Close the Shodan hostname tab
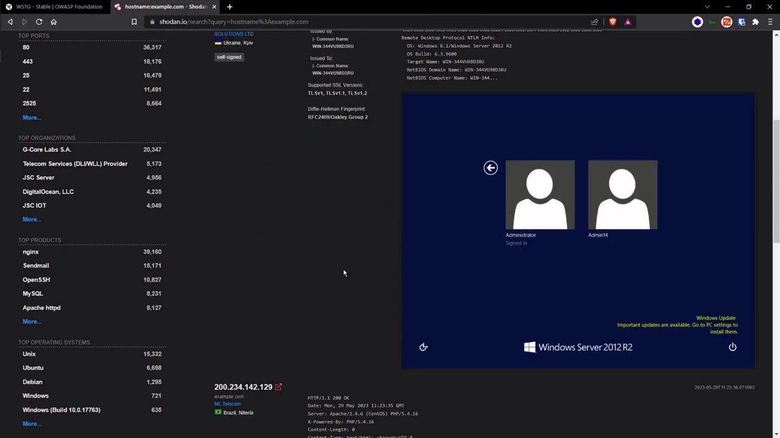Viewport: 780px width, 438px height. point(214,7)
